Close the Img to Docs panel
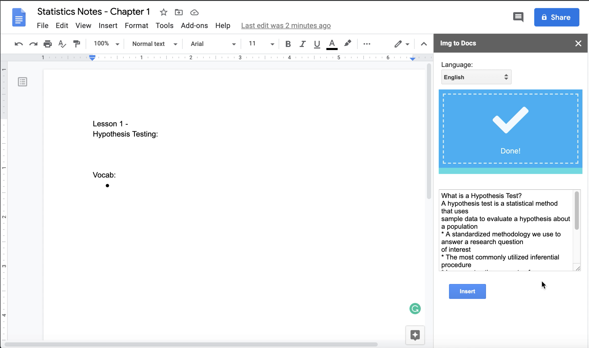 [579, 44]
